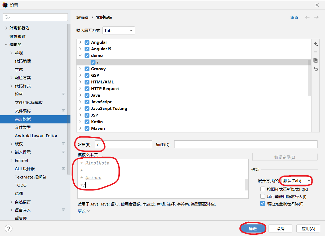Add a new live template with plus icon
Image resolution: width=325 pixels, height=236 pixels.
tap(315, 44)
